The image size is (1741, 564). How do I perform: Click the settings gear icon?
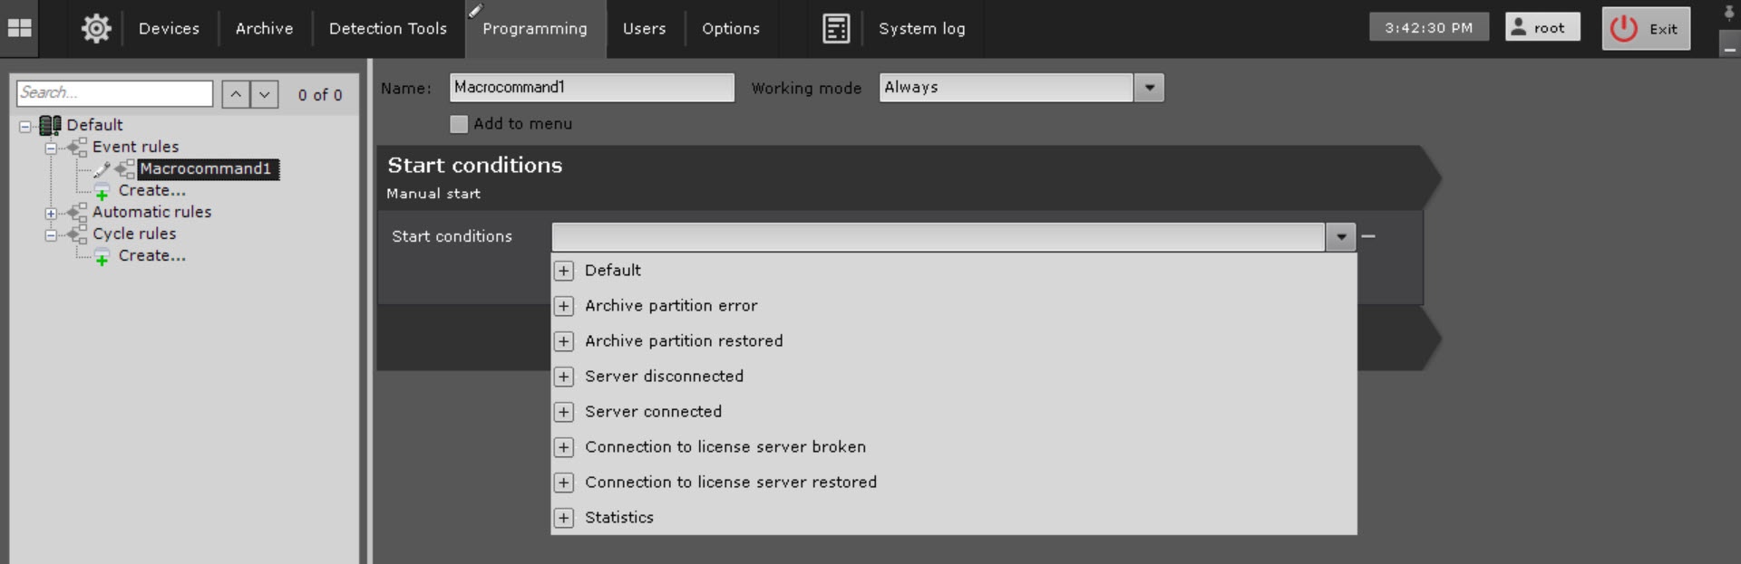click(96, 28)
